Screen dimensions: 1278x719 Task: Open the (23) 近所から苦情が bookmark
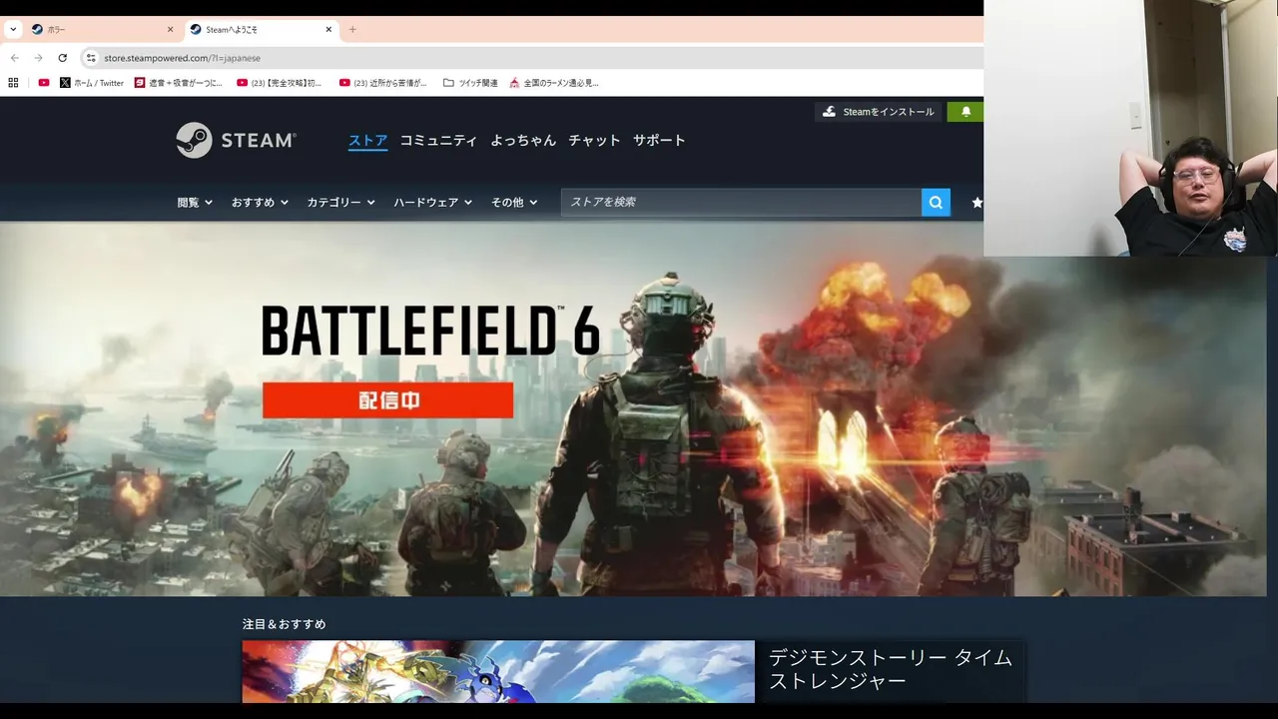click(383, 83)
